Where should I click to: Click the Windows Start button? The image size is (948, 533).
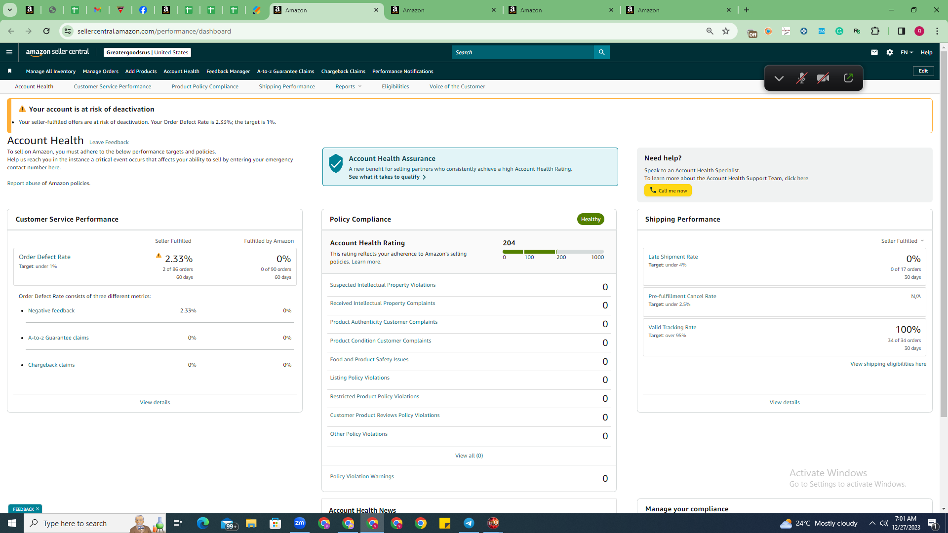(12, 523)
